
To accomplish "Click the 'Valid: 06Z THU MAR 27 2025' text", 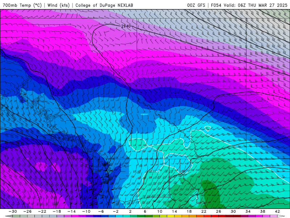I will tap(256, 5).
